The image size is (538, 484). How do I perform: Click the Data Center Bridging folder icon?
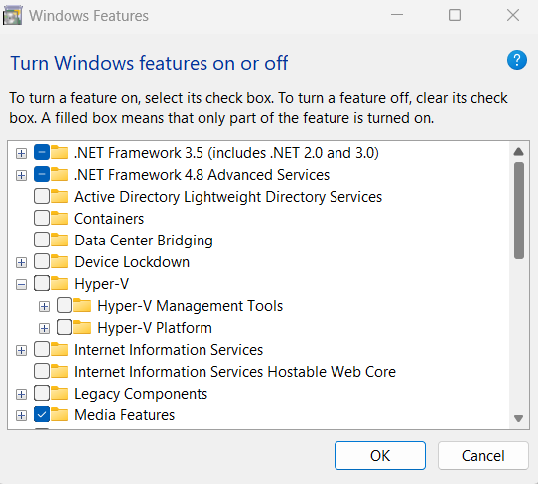[60, 240]
